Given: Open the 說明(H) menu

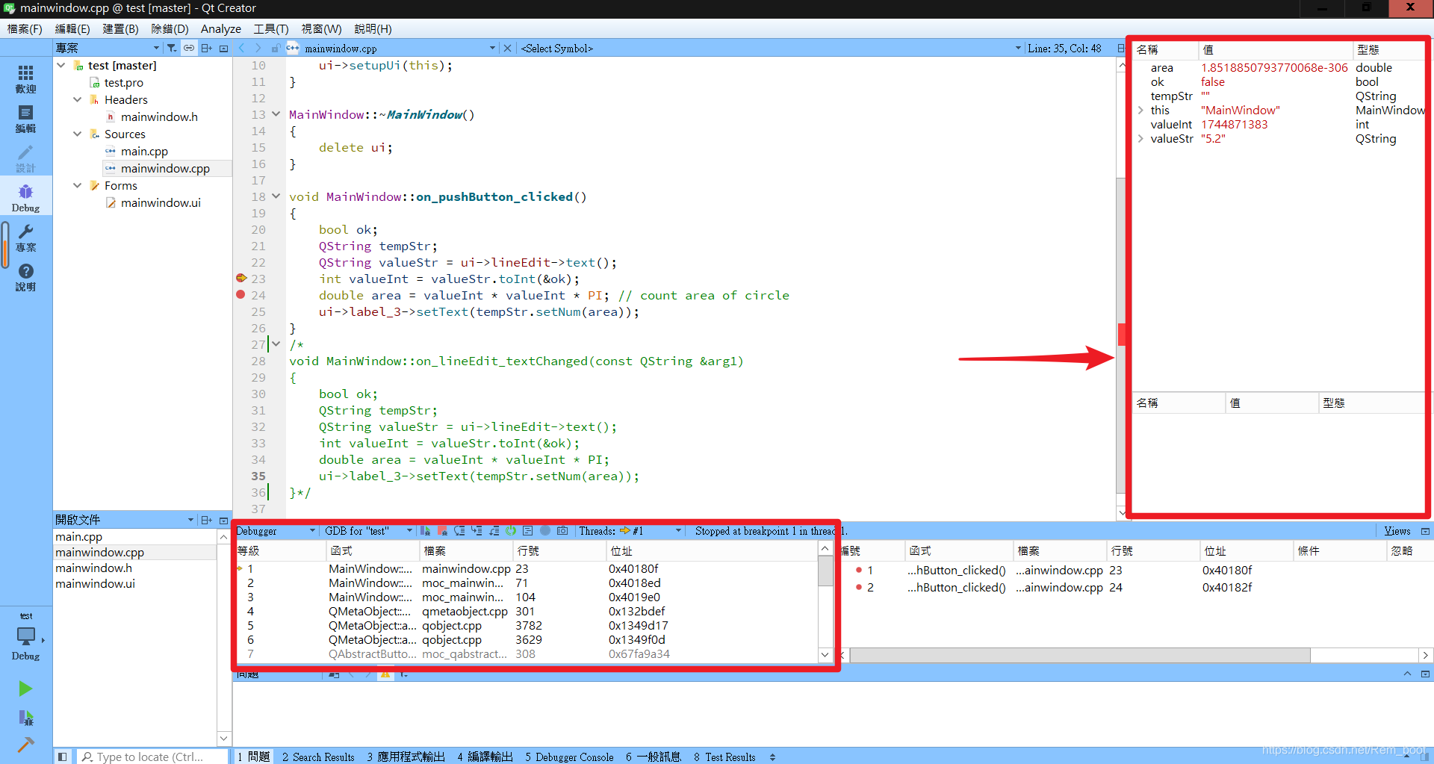Looking at the screenshot, I should click(373, 28).
